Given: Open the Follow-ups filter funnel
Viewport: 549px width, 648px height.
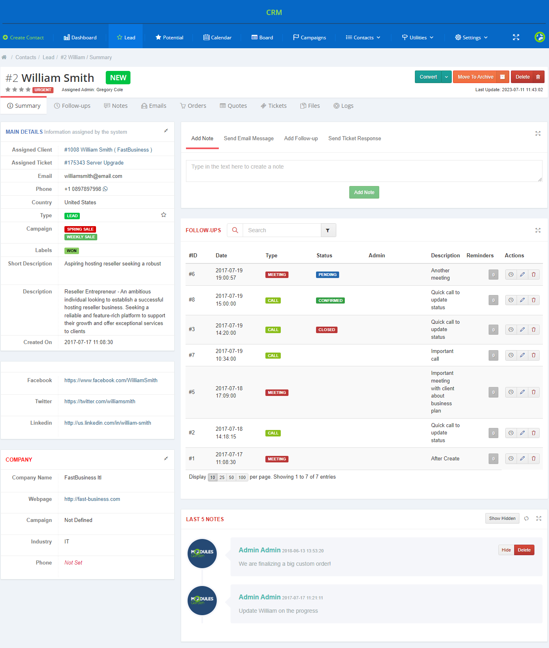Looking at the screenshot, I should pyautogui.click(x=328, y=230).
